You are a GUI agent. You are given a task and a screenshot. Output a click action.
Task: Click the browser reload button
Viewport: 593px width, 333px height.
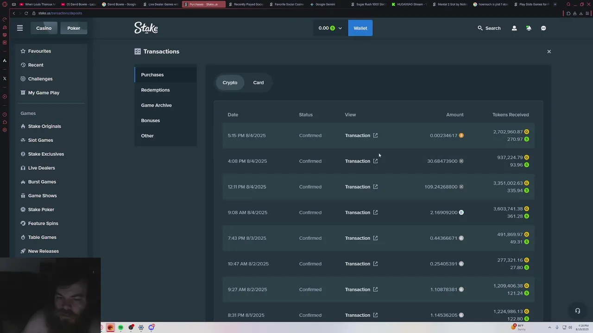click(26, 13)
